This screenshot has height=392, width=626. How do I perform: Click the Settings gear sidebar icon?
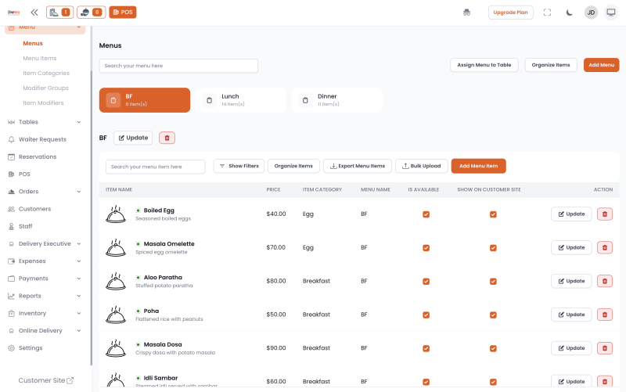(x=11, y=348)
